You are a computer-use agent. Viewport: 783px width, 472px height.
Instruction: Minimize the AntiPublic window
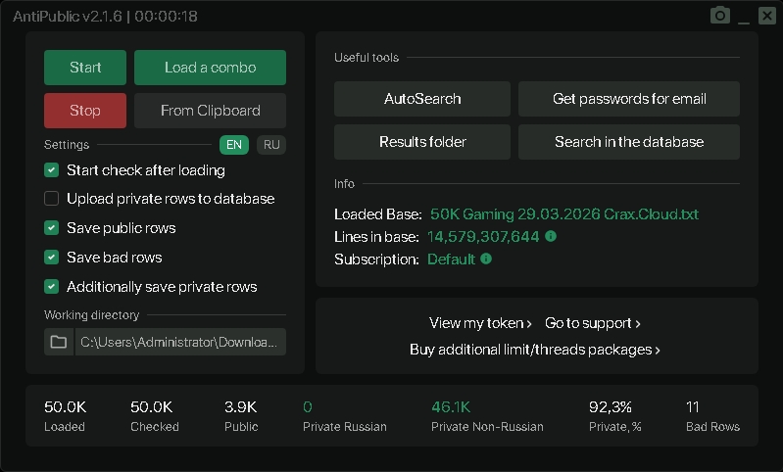click(x=744, y=17)
